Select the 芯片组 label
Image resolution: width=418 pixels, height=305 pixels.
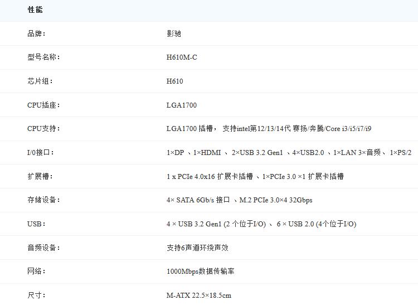pyautogui.click(x=40, y=81)
